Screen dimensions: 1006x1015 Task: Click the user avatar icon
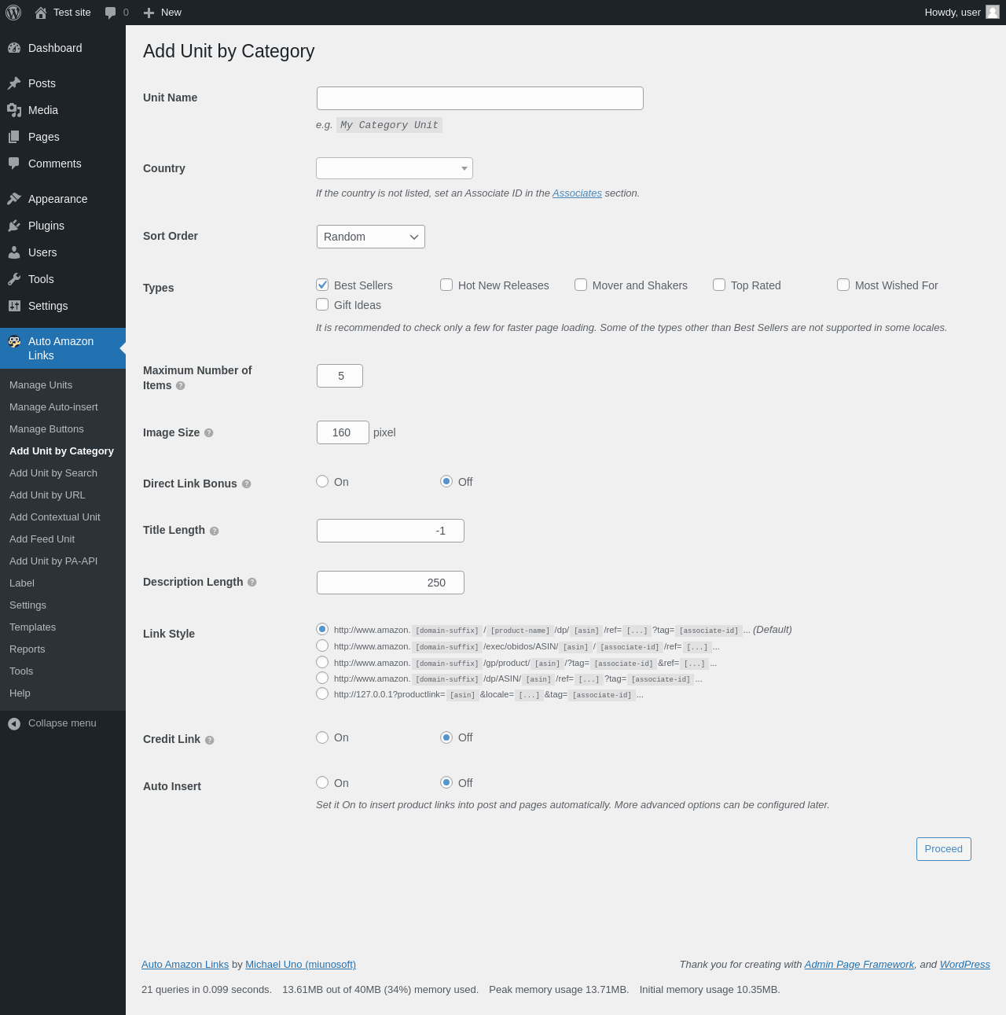coord(993,12)
